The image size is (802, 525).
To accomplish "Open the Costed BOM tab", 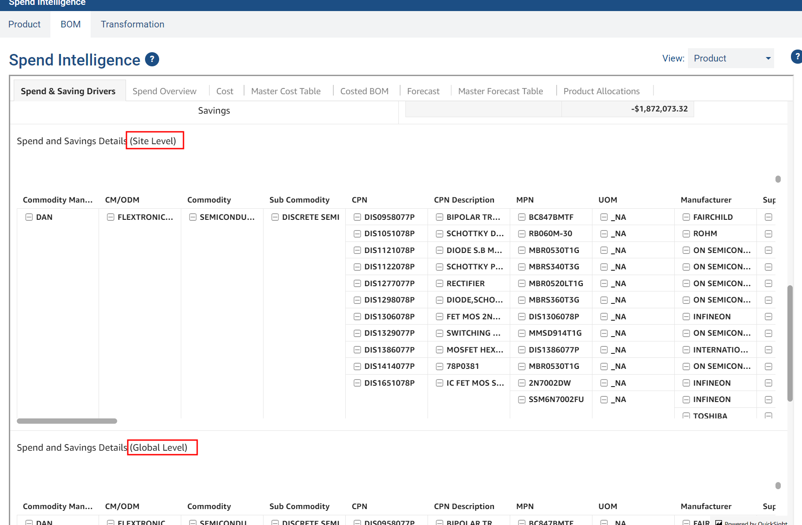I will click(x=364, y=91).
